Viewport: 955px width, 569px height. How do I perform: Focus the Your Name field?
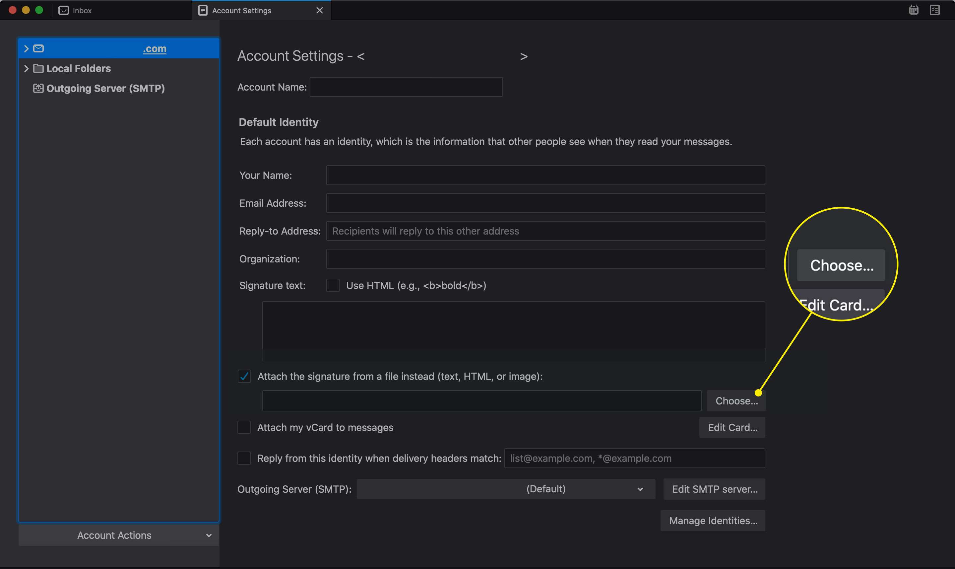coord(546,175)
